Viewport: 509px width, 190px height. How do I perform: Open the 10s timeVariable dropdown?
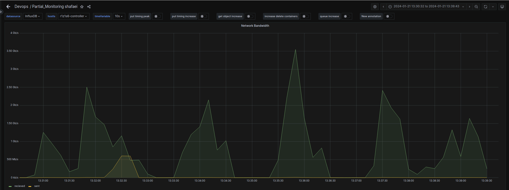pos(119,16)
